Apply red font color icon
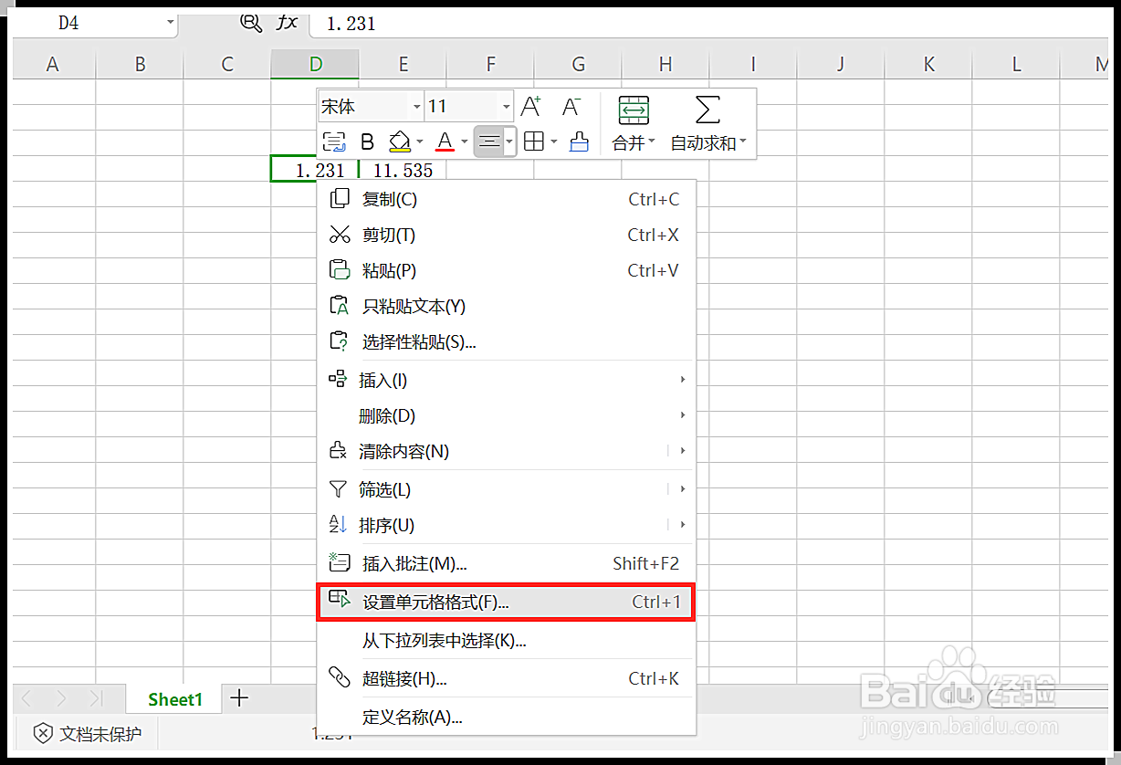1121x765 pixels. pyautogui.click(x=445, y=141)
